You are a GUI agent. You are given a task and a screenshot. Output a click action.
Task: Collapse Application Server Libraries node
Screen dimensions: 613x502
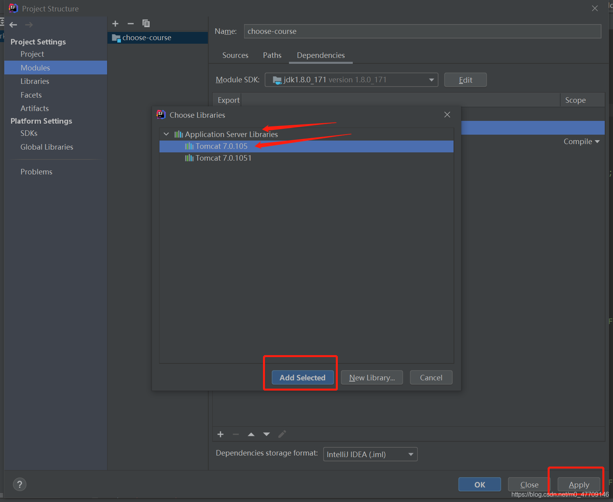(x=167, y=134)
